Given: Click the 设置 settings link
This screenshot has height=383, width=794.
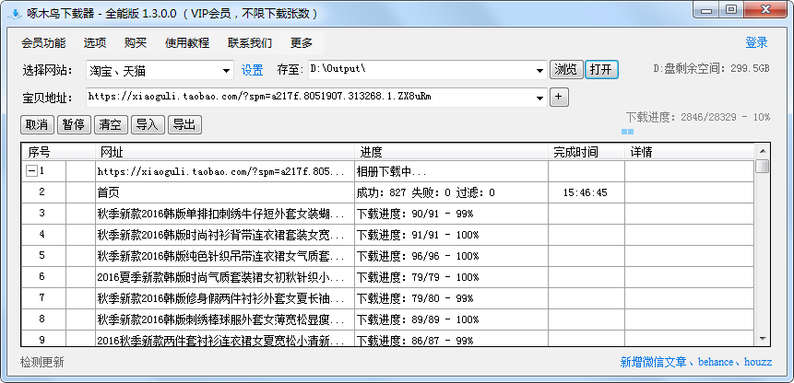Looking at the screenshot, I should tap(252, 71).
